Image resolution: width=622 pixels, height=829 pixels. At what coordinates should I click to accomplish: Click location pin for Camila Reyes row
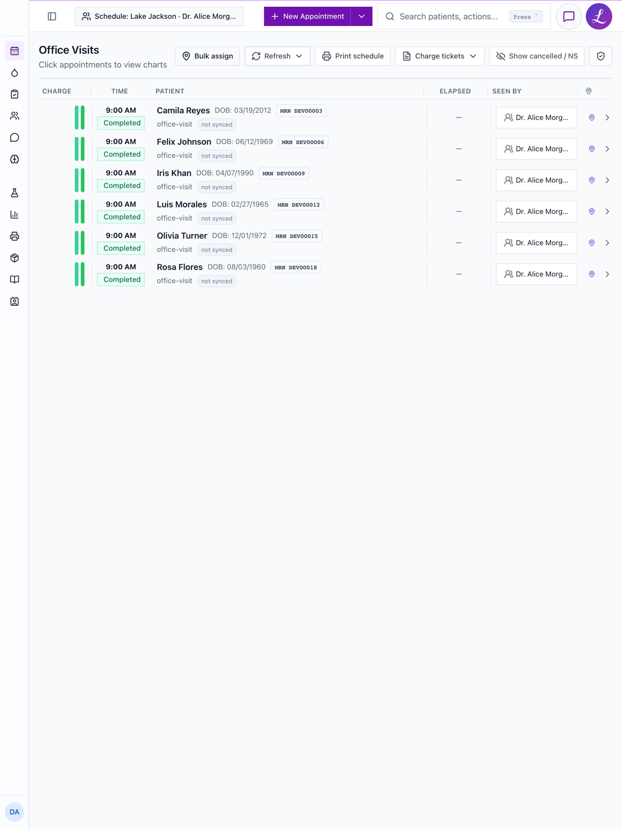(x=592, y=118)
